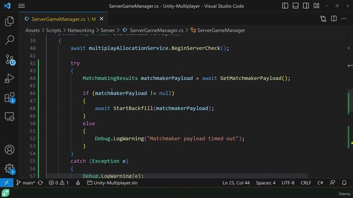
Task: Click the Ln 23, Col 44 cursor position
Action: 236,183
